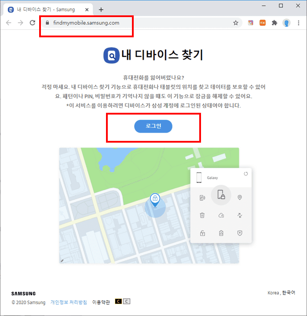The width and height of the screenshot is (307, 316).
Task: Click the © 2020 Samsung text
Action: tap(29, 302)
